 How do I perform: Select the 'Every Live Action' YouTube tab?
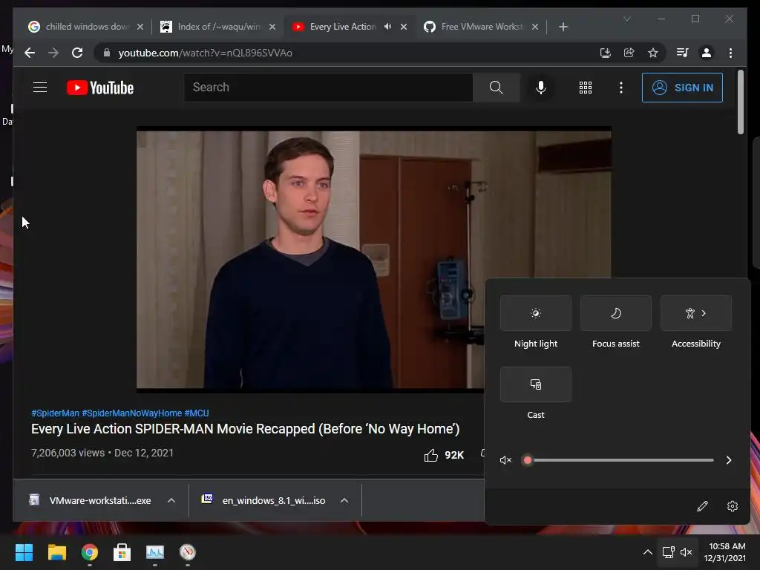point(342,27)
